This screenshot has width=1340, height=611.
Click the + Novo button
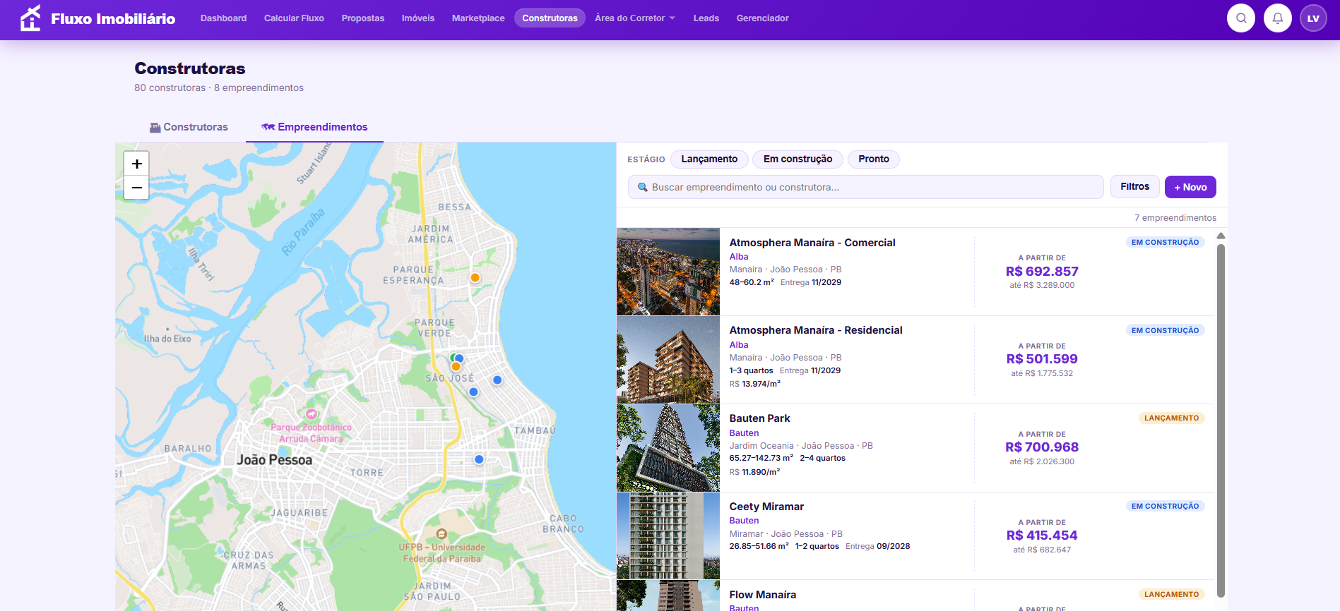click(x=1190, y=187)
